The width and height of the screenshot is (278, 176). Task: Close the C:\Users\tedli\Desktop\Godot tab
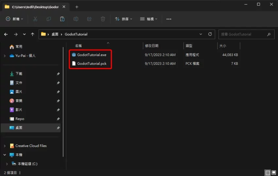pos(64,7)
